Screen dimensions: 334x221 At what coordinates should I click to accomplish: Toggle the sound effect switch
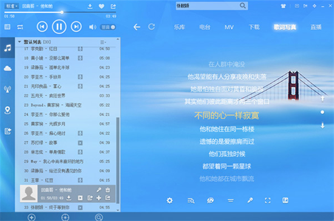[108, 27]
